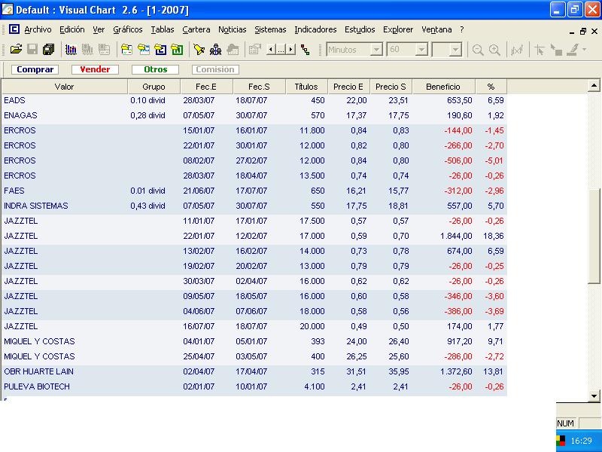Click the grayed pen color tool icon
Image resolution: width=602 pixels, height=452 pixels.
coord(572,50)
